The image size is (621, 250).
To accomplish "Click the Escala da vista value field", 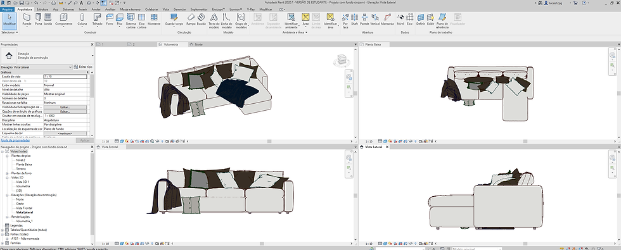I will click(x=65, y=77).
